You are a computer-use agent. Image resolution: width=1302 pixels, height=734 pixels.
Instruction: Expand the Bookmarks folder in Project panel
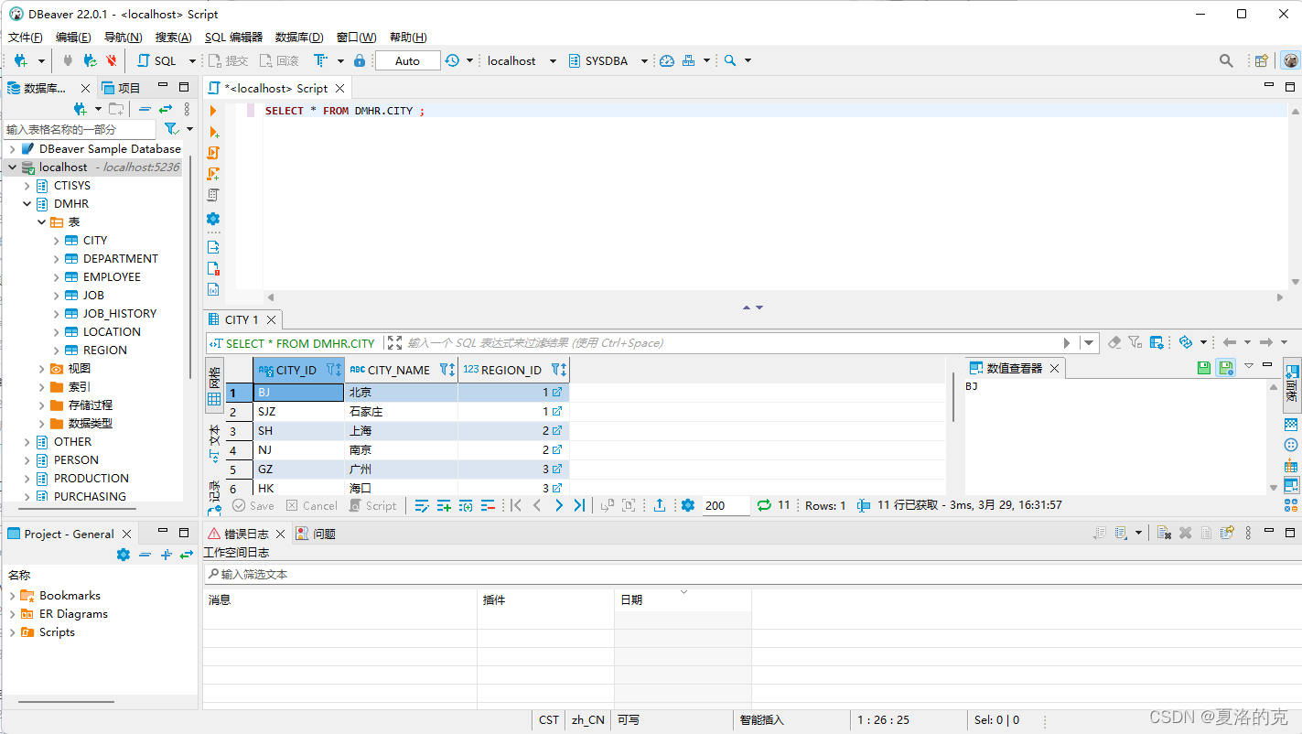tap(13, 595)
